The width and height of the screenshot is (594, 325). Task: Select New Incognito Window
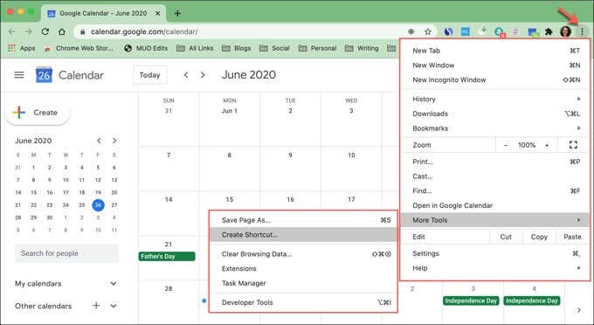click(494, 80)
